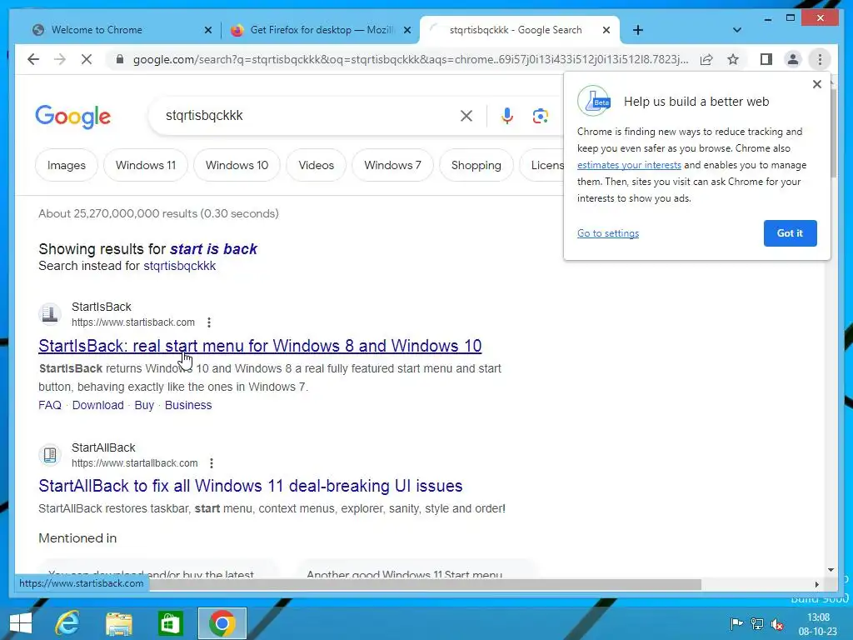This screenshot has height=640, width=853.
Task: Select the stqrtisbqckkk Google Search tab
Action: pyautogui.click(x=516, y=30)
